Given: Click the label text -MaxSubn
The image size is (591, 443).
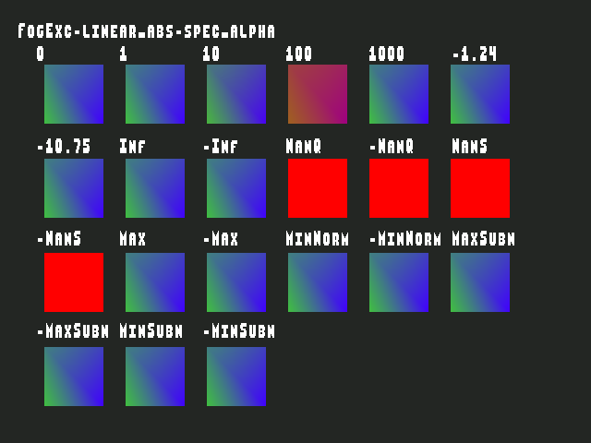Looking at the screenshot, I should (73, 330).
